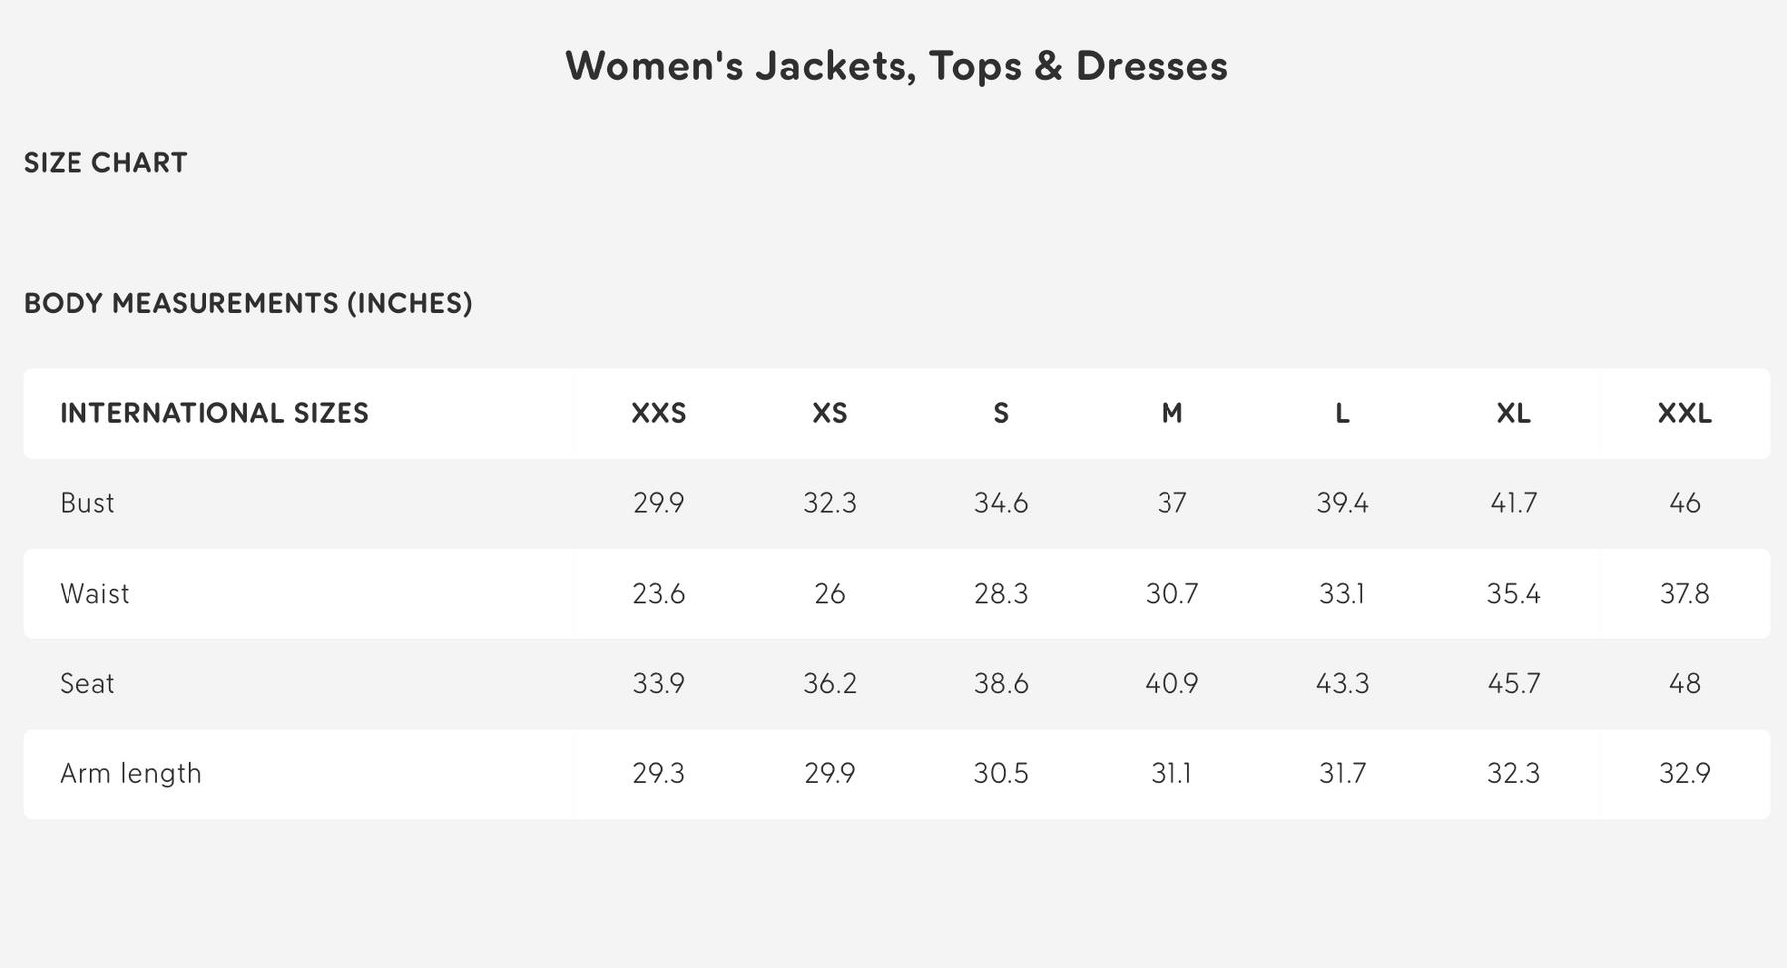Select Arm length value 29.3 for XXS
This screenshot has height=968, width=1787.
[658, 773]
